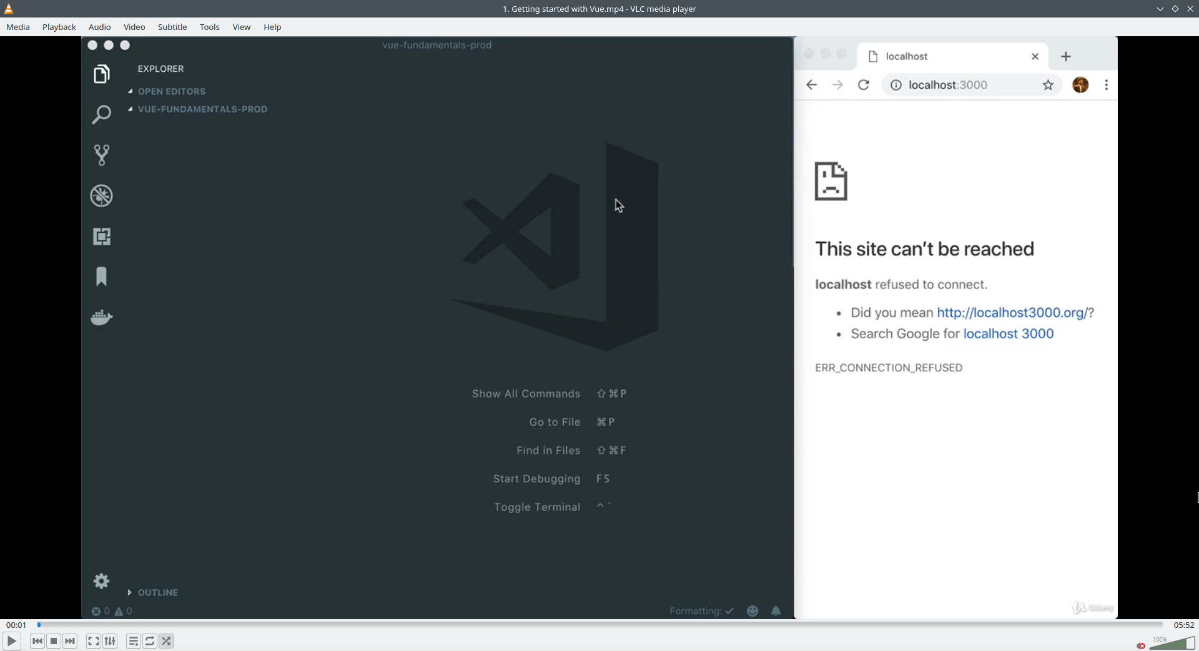Click the 'This site can't be reached' heading
Viewport: 1199px width, 651px height.
pyautogui.click(x=924, y=249)
